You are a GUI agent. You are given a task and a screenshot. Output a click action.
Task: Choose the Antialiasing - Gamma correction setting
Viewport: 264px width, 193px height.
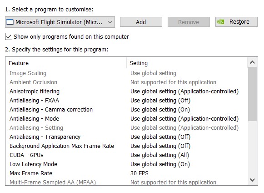pos(160,110)
